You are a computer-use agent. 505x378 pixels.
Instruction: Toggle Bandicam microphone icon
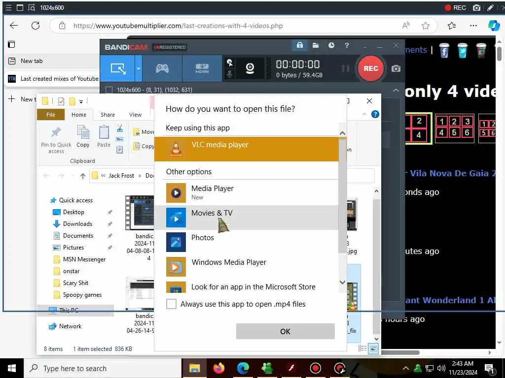[230, 74]
